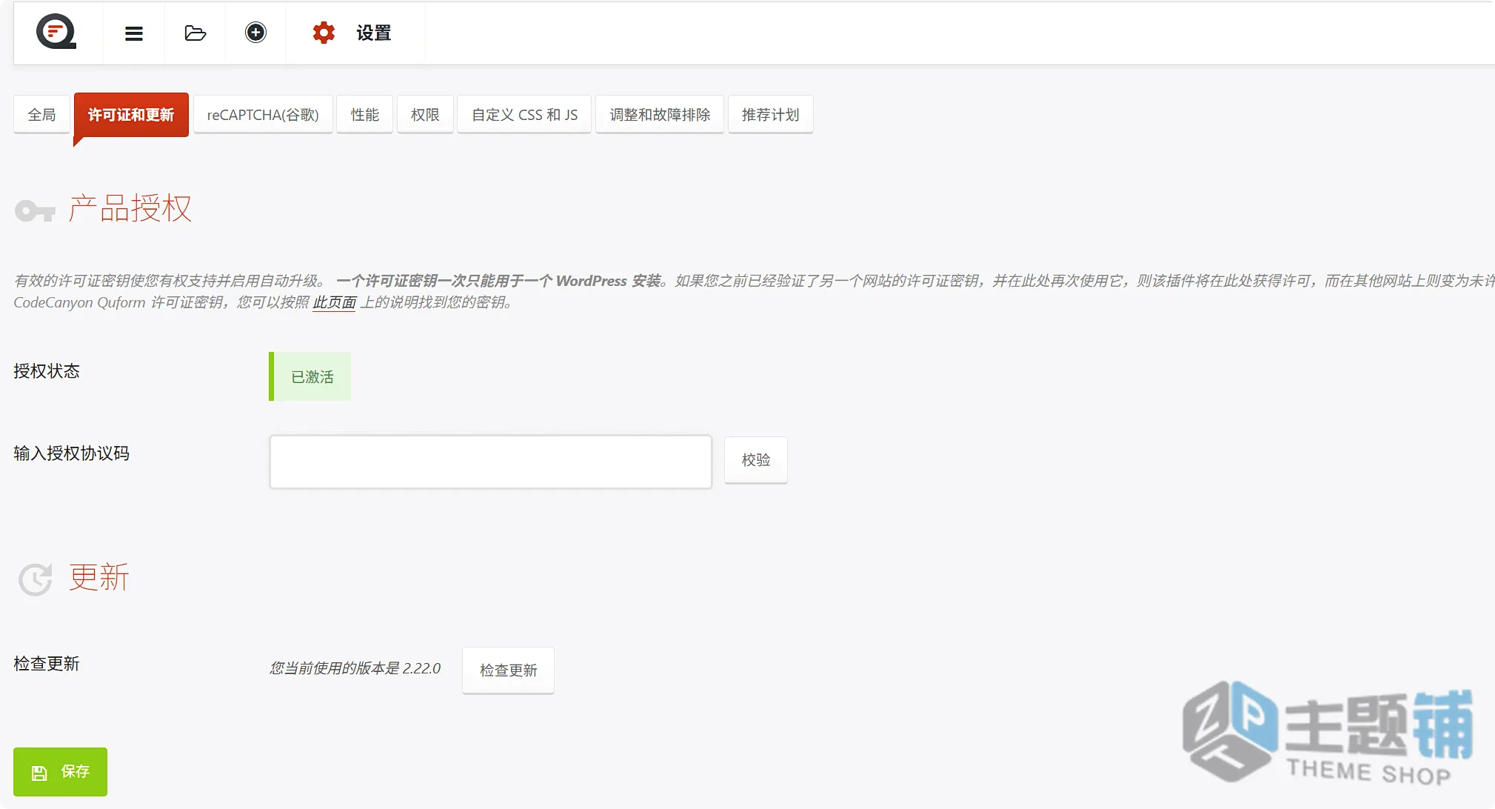Click the 产品授权 heading

130,208
